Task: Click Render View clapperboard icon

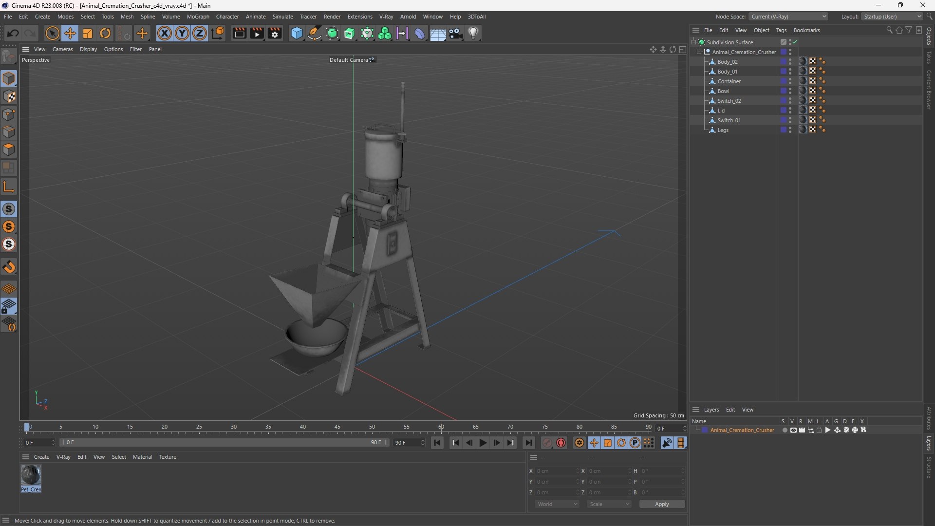Action: (x=239, y=33)
